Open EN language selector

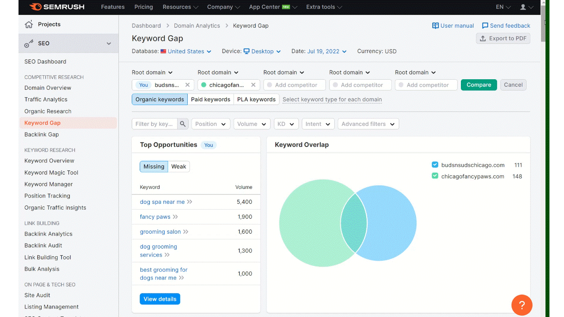click(503, 7)
